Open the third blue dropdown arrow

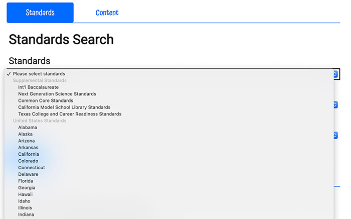click(335, 136)
